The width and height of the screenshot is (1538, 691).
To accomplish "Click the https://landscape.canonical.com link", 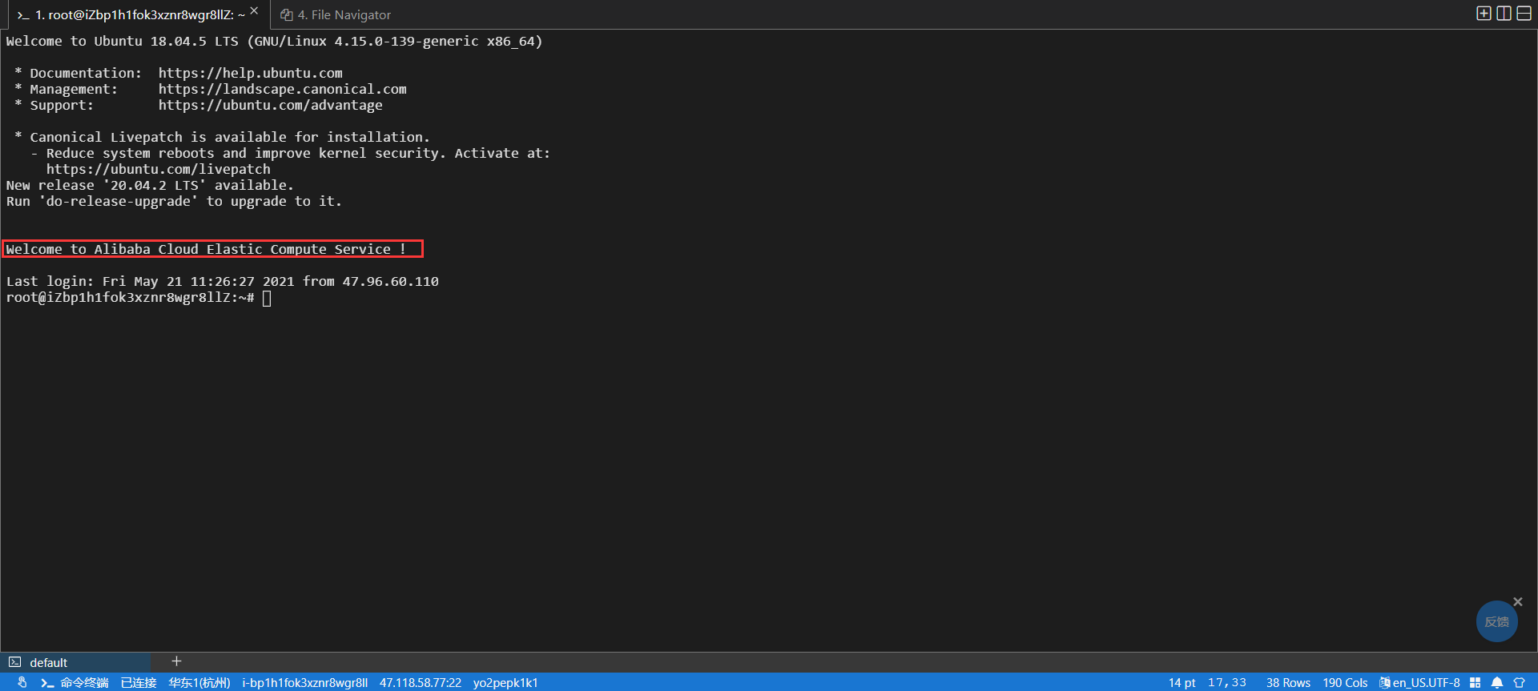I will (x=283, y=89).
